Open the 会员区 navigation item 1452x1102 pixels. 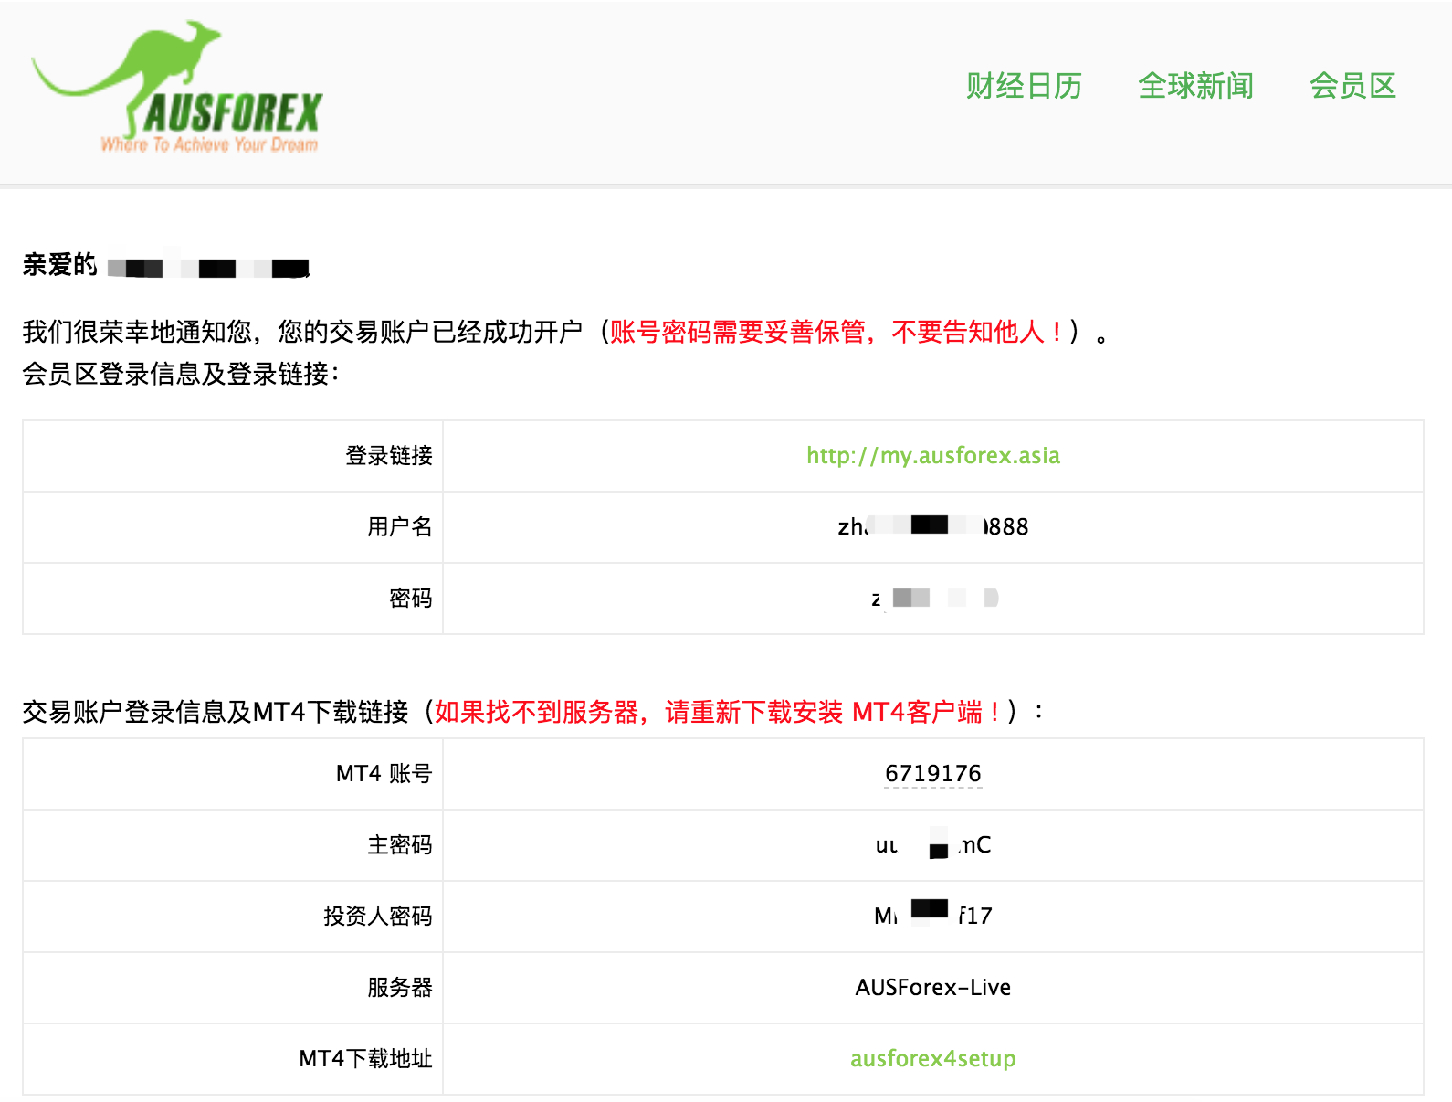(1352, 86)
